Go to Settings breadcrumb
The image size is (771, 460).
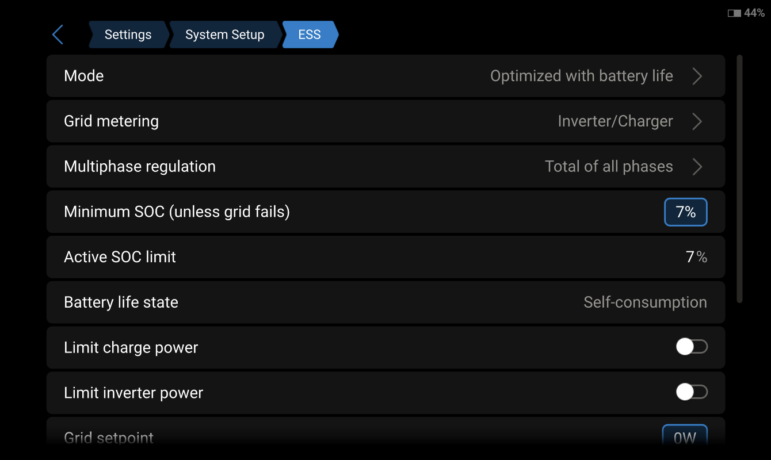[x=128, y=34]
